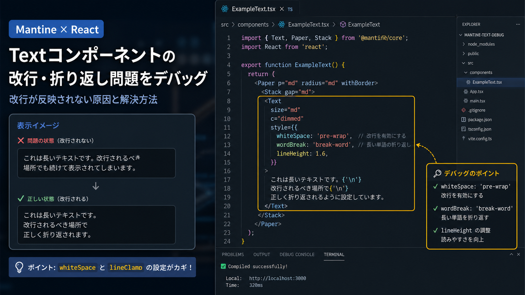Open the Explorer more actions menu
525x295 pixels.
[x=518, y=24]
